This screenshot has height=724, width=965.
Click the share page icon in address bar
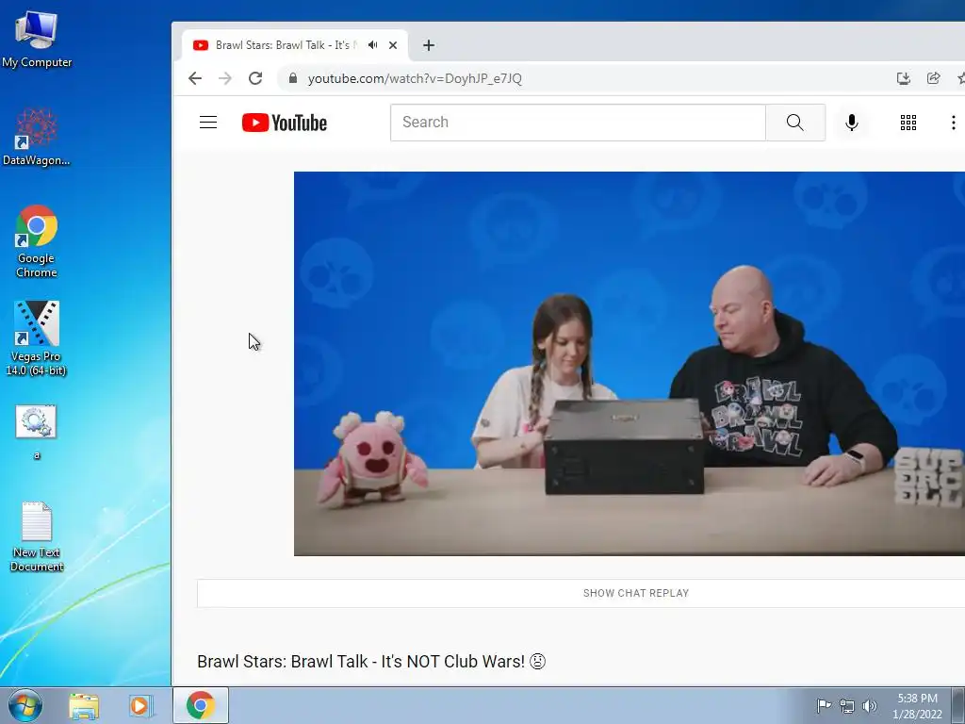point(934,78)
